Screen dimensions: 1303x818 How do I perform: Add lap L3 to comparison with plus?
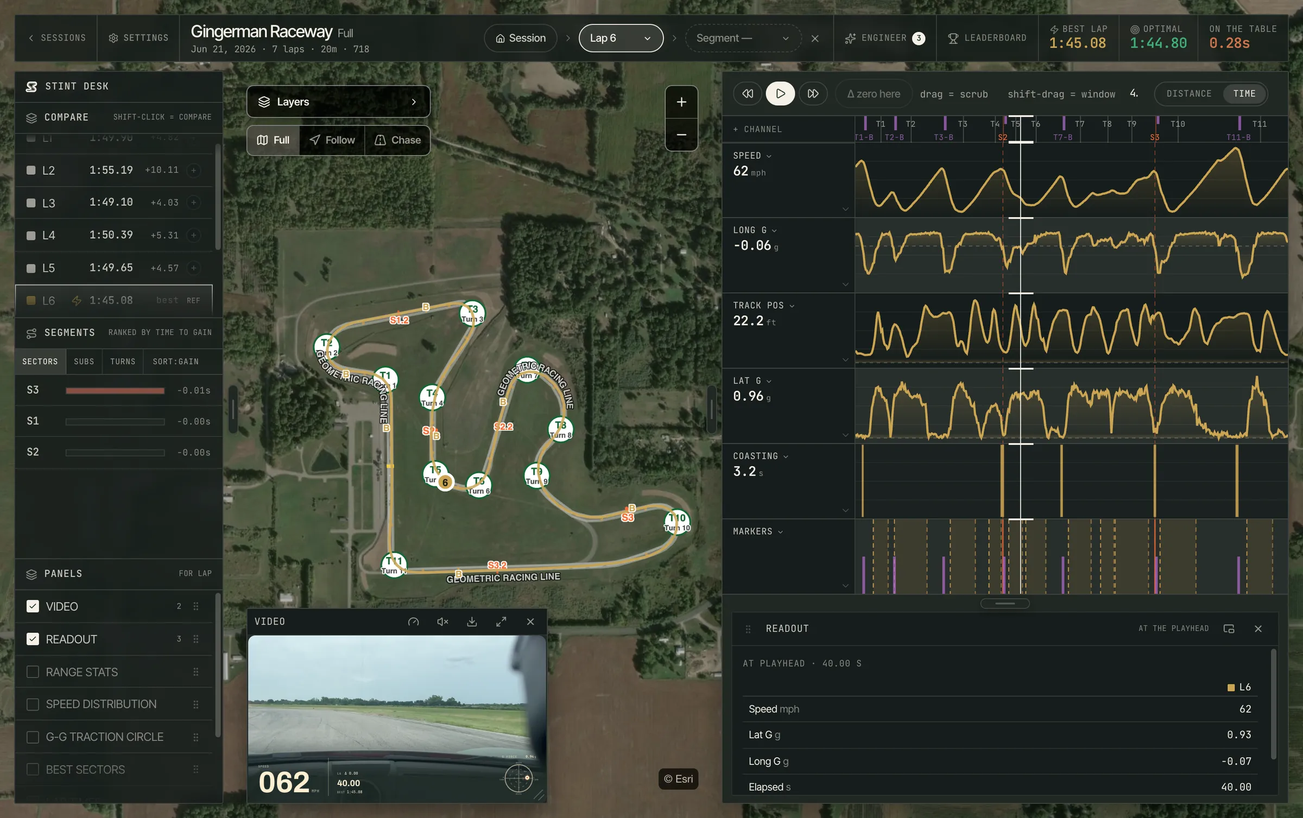(x=193, y=202)
